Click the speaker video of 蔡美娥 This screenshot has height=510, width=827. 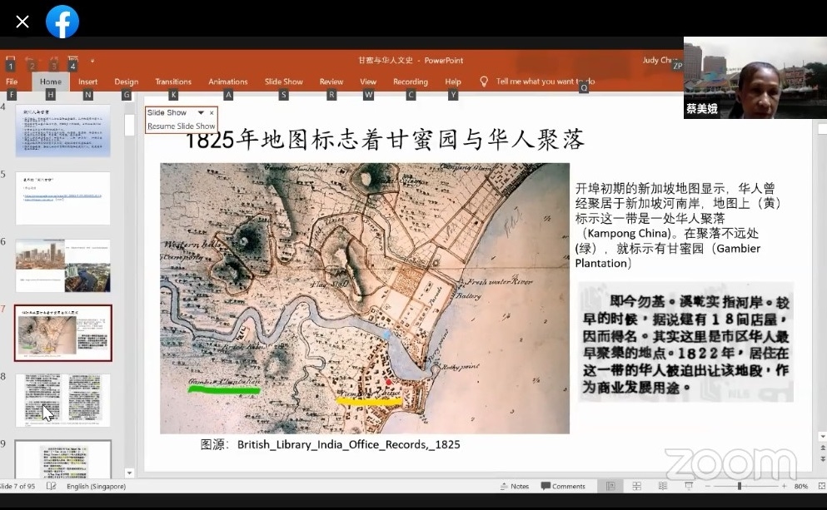(x=755, y=77)
